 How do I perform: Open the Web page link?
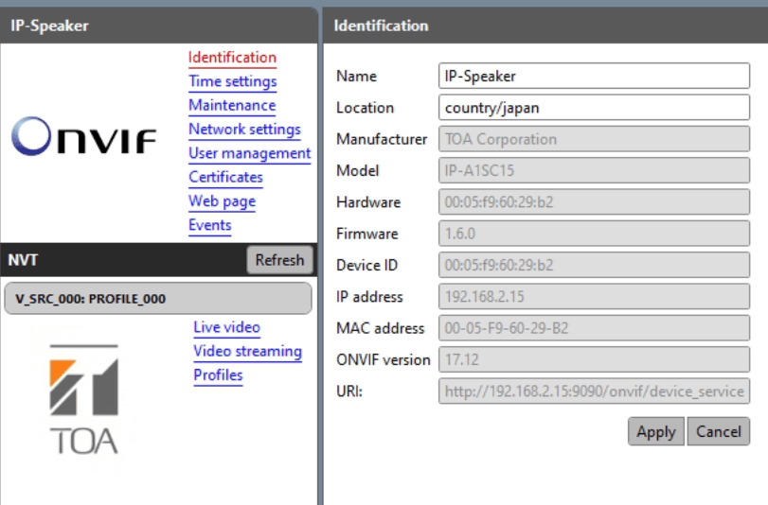(222, 200)
